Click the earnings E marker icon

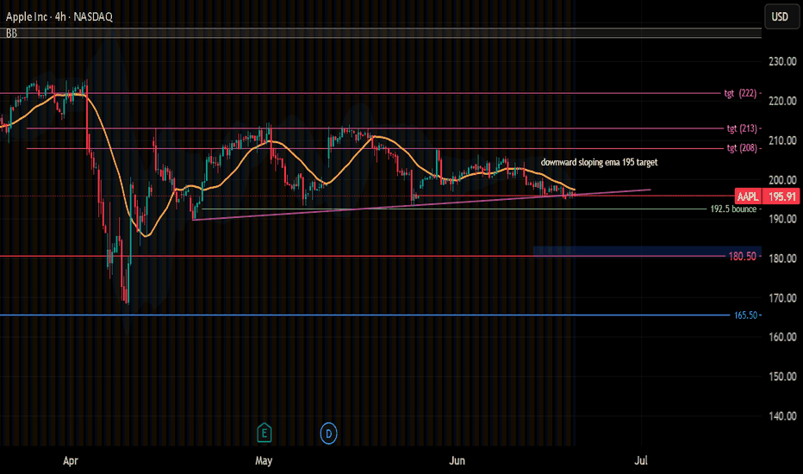[x=265, y=433]
